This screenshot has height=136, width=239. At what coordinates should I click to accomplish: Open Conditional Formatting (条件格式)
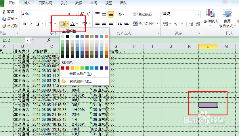[x=211, y=18]
